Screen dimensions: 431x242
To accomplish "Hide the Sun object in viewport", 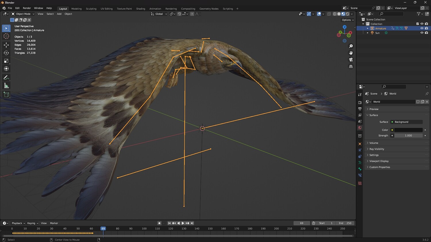I will tap(422, 33).
